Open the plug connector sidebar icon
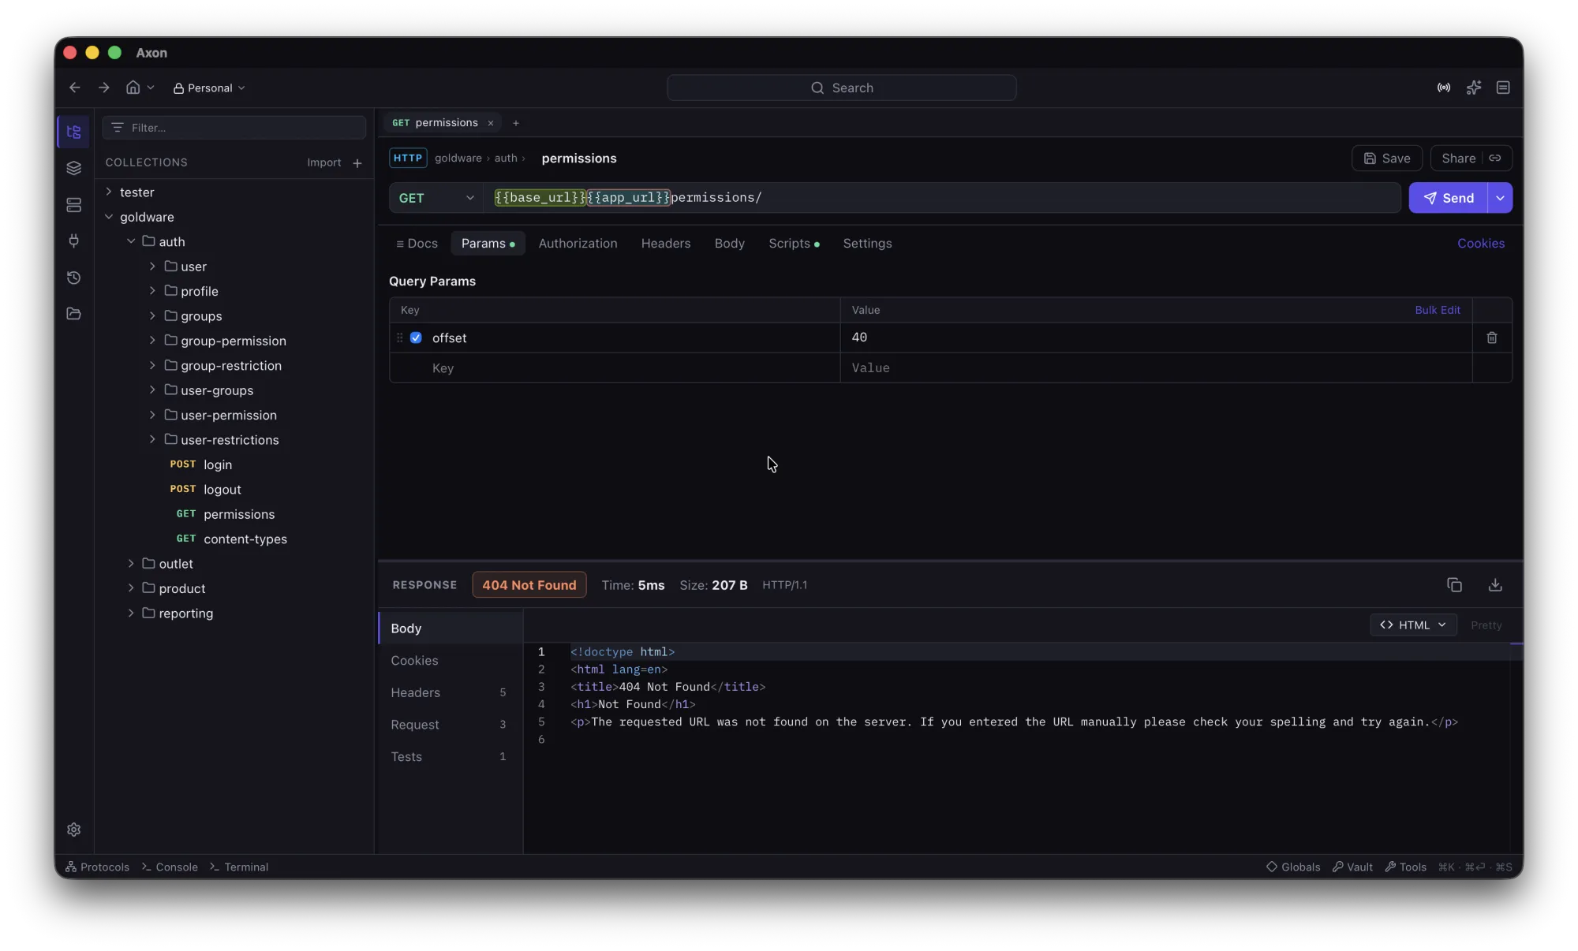The image size is (1578, 951). pos(73,241)
